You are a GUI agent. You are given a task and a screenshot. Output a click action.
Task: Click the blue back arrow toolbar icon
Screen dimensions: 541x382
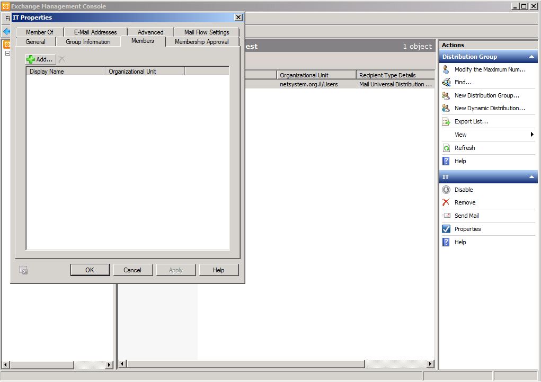point(6,31)
